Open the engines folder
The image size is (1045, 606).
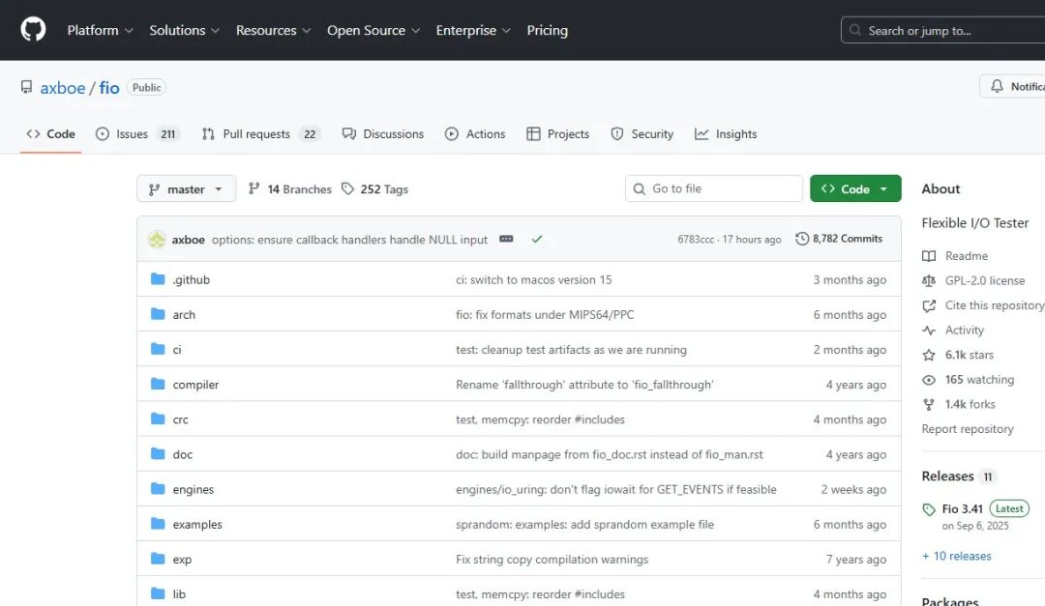point(194,490)
